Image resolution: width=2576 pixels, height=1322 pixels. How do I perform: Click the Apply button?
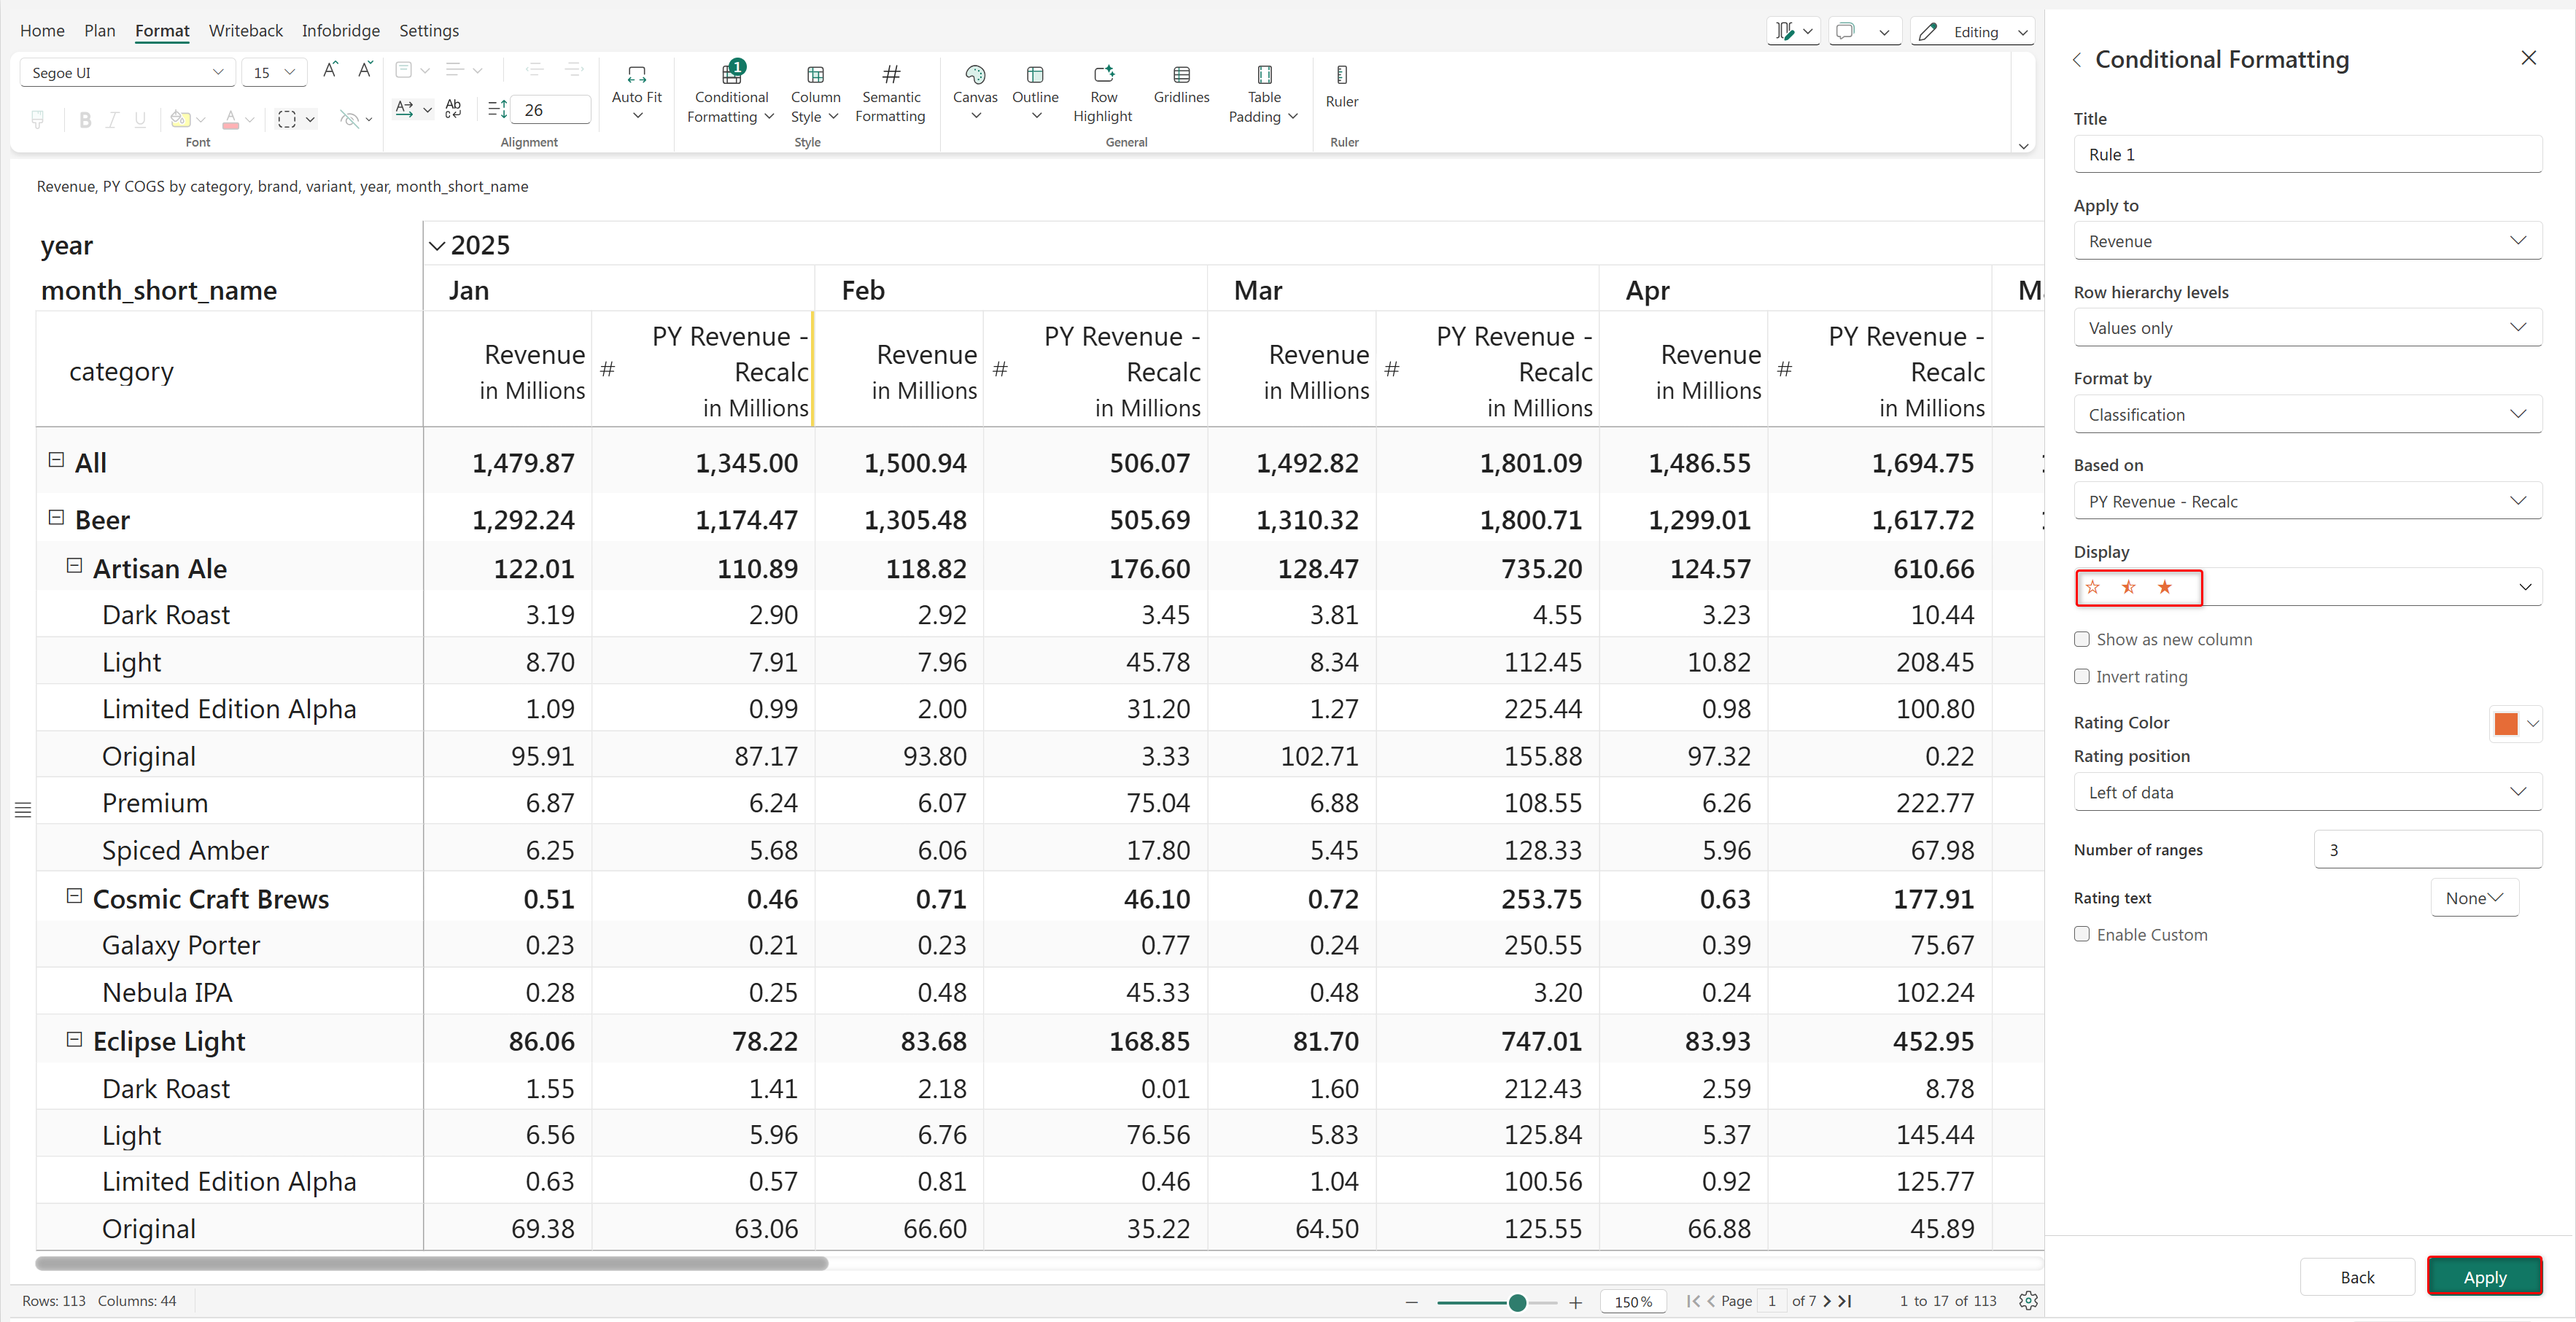[x=2483, y=1276]
